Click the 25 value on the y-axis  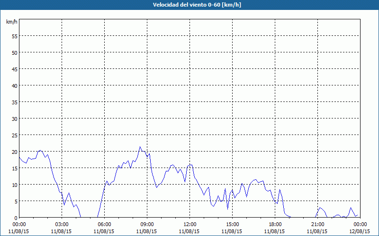tap(15, 135)
